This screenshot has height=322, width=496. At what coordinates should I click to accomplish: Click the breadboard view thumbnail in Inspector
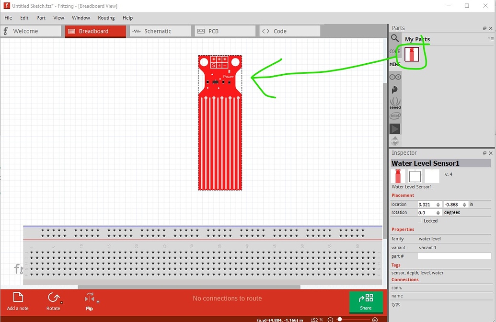click(x=398, y=176)
